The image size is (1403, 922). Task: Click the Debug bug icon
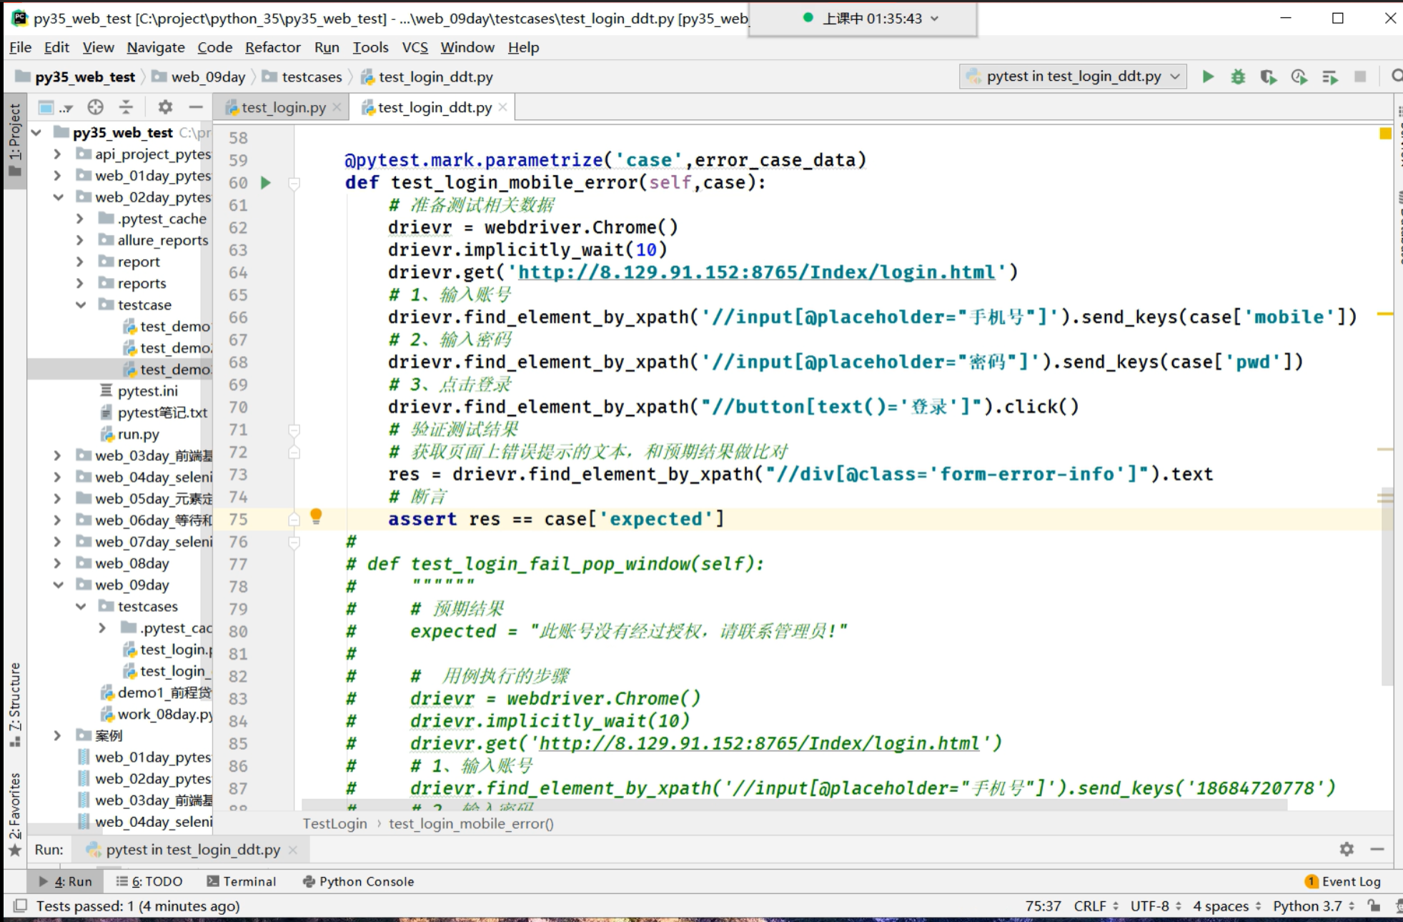1238,76
